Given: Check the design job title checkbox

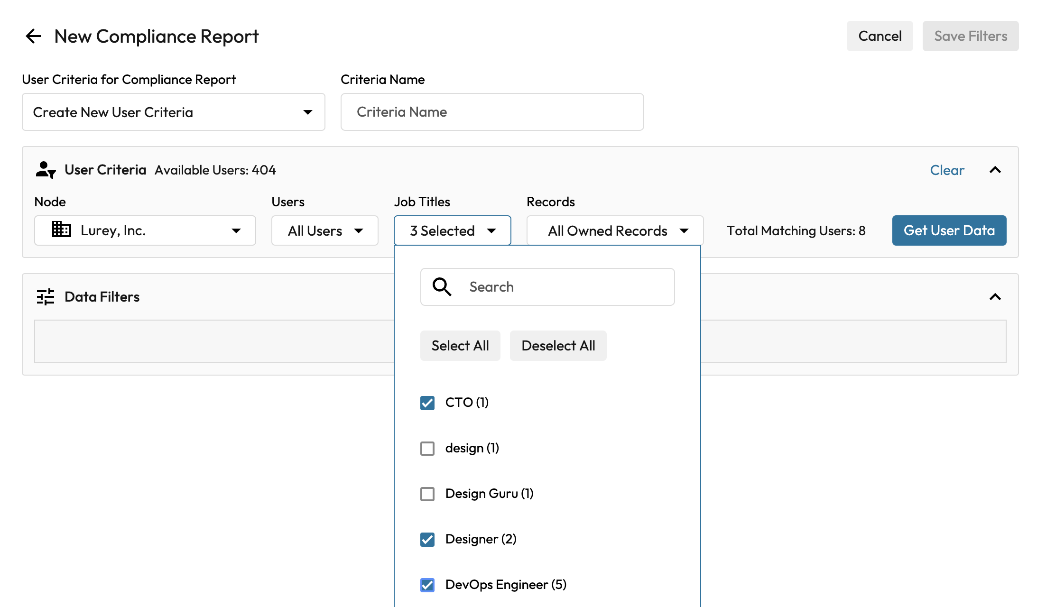Looking at the screenshot, I should 427,448.
